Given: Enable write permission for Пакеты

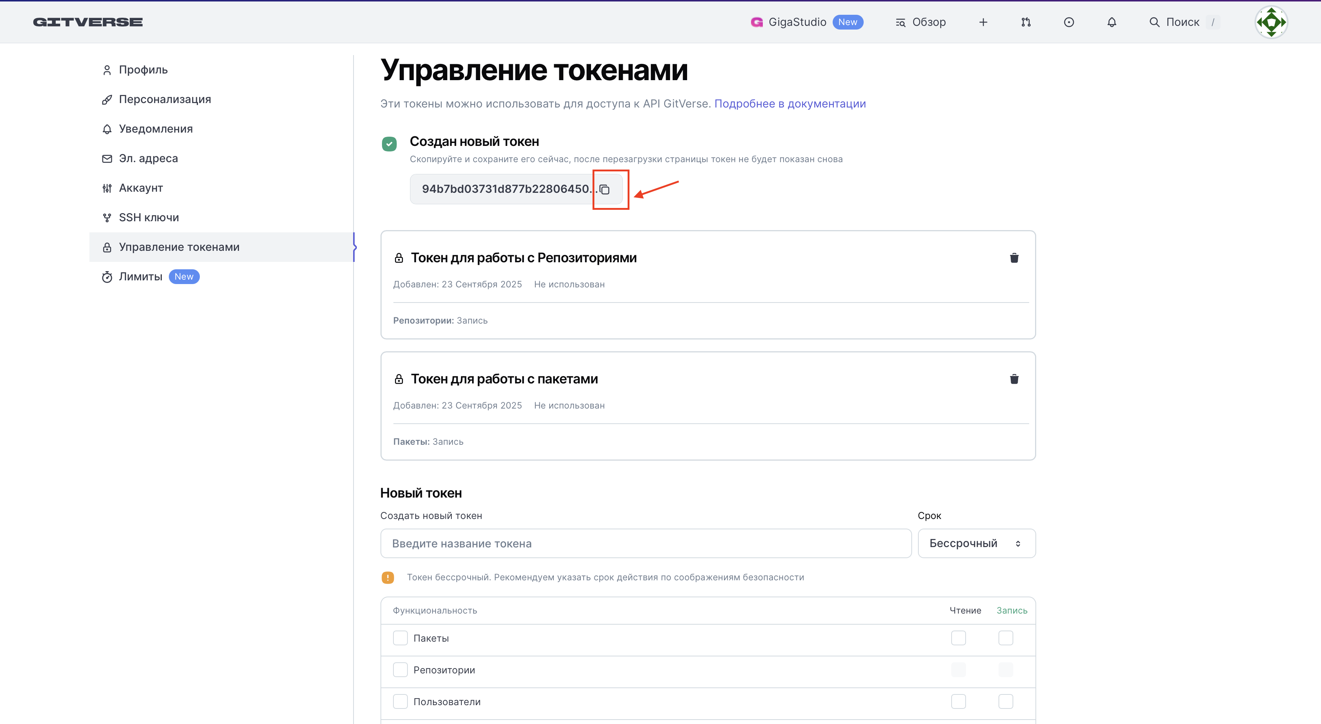Looking at the screenshot, I should coord(1005,638).
